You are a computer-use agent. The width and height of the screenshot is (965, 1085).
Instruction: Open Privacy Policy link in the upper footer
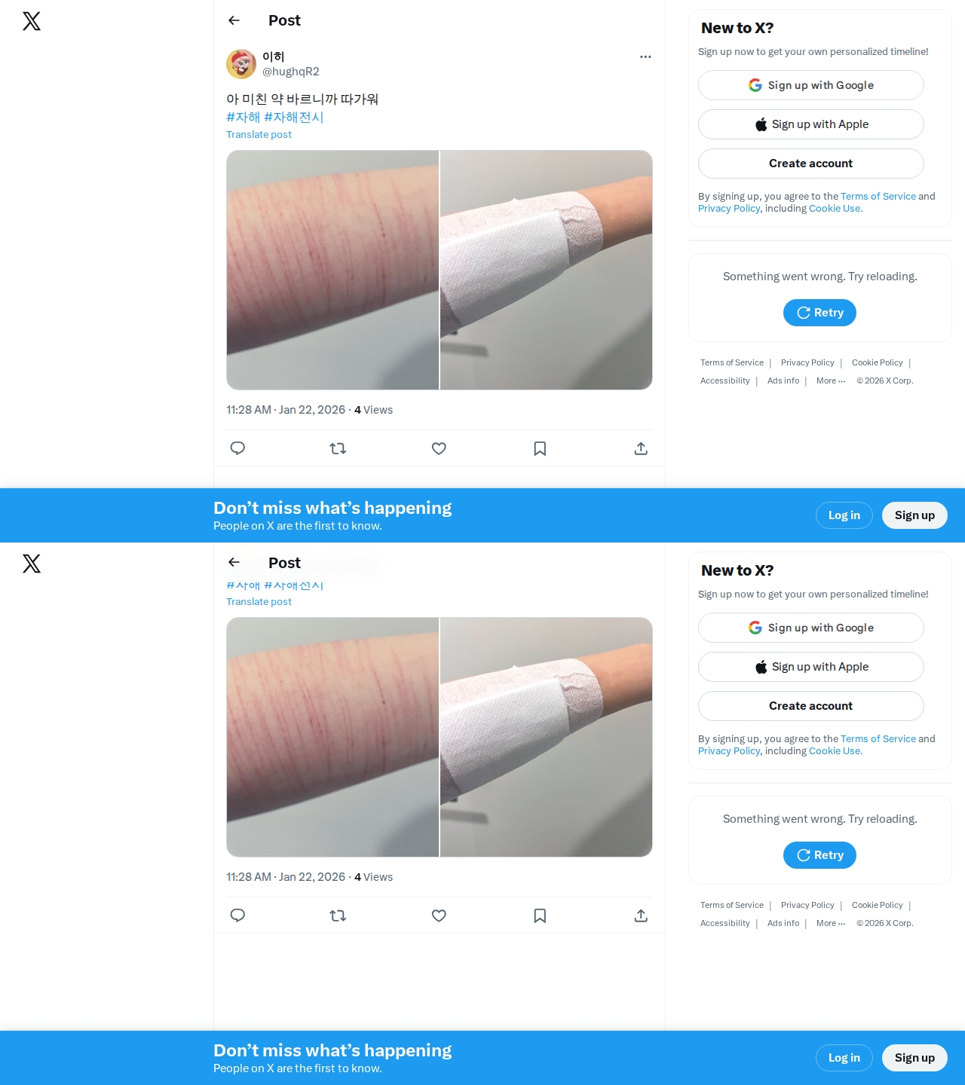pos(807,362)
